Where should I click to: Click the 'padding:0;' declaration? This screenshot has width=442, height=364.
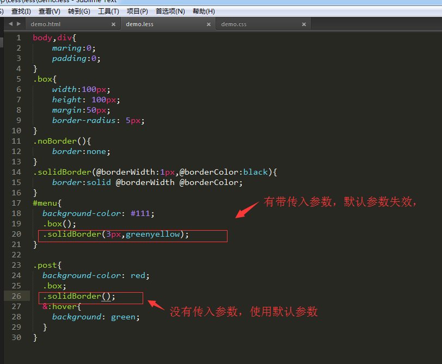click(x=76, y=58)
